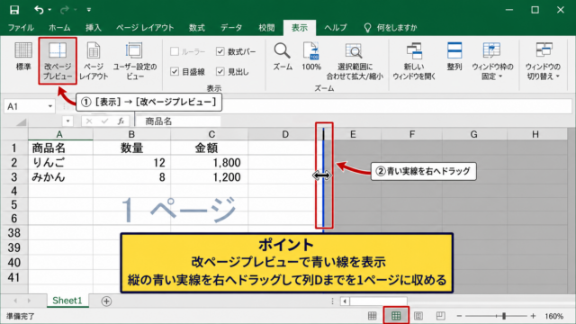Screen dimensions: 576x324
Task: Add a new sheet with plus button
Action: point(106,301)
